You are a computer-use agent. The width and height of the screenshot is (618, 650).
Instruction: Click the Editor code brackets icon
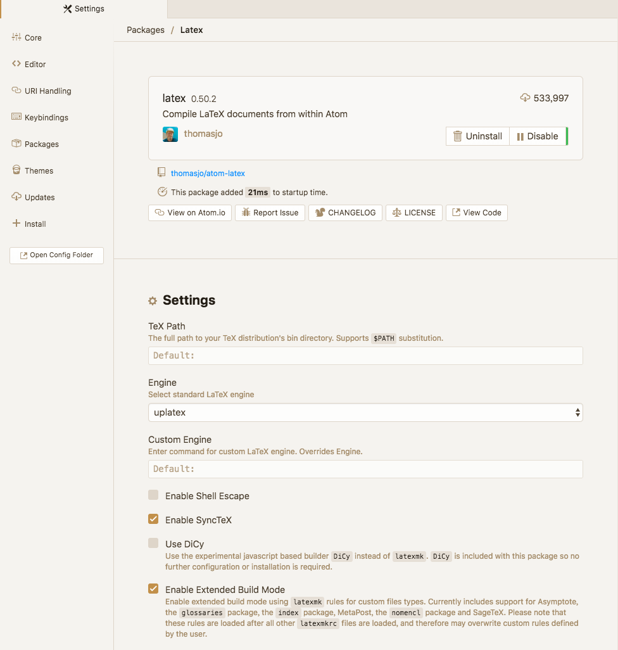pyautogui.click(x=16, y=64)
